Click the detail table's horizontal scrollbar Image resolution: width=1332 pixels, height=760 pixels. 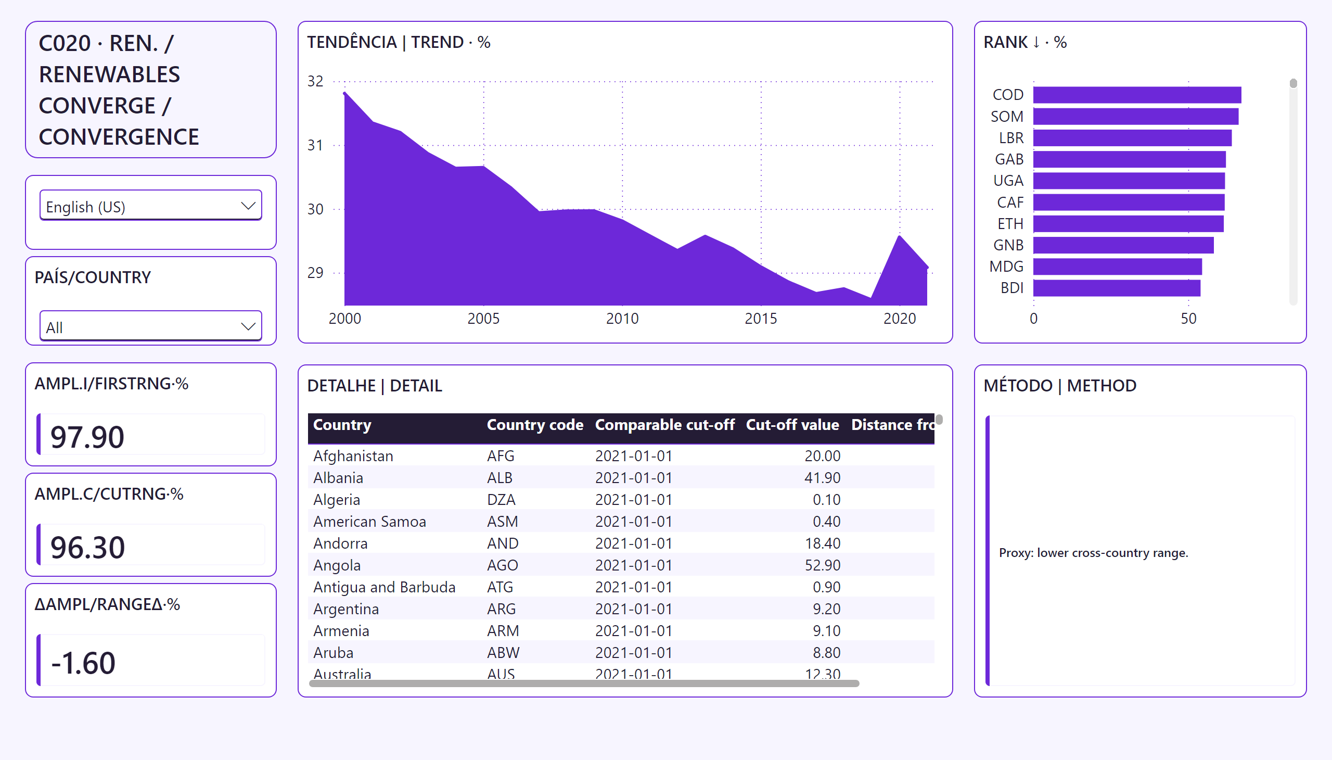584,683
